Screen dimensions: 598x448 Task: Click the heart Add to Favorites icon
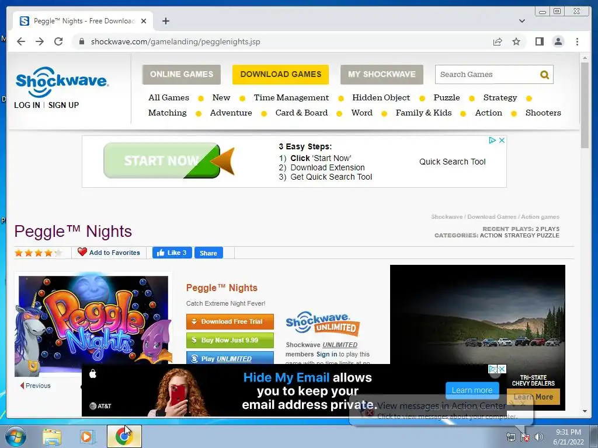coord(82,252)
